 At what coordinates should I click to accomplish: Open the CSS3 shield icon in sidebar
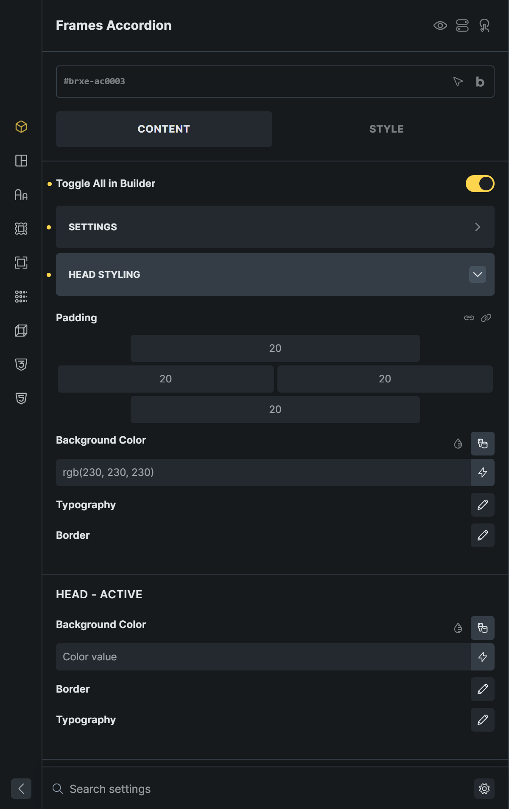(x=21, y=365)
